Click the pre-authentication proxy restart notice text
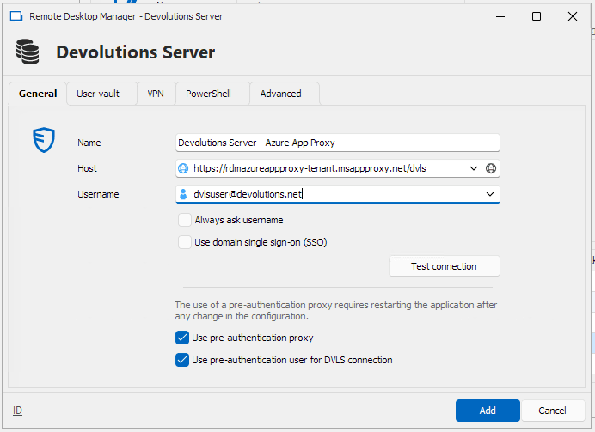The image size is (595, 432). (336, 310)
